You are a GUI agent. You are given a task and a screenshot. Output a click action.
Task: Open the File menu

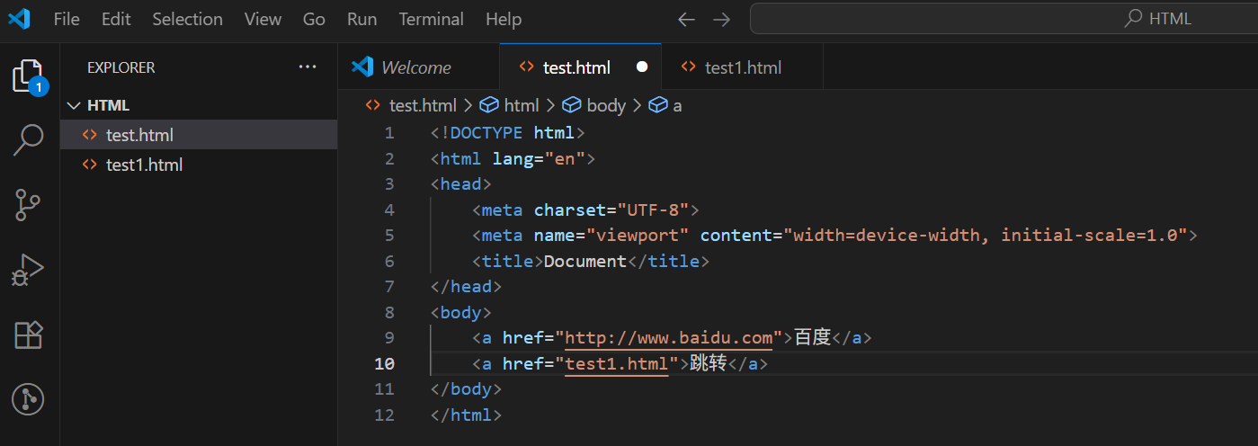[x=67, y=19]
